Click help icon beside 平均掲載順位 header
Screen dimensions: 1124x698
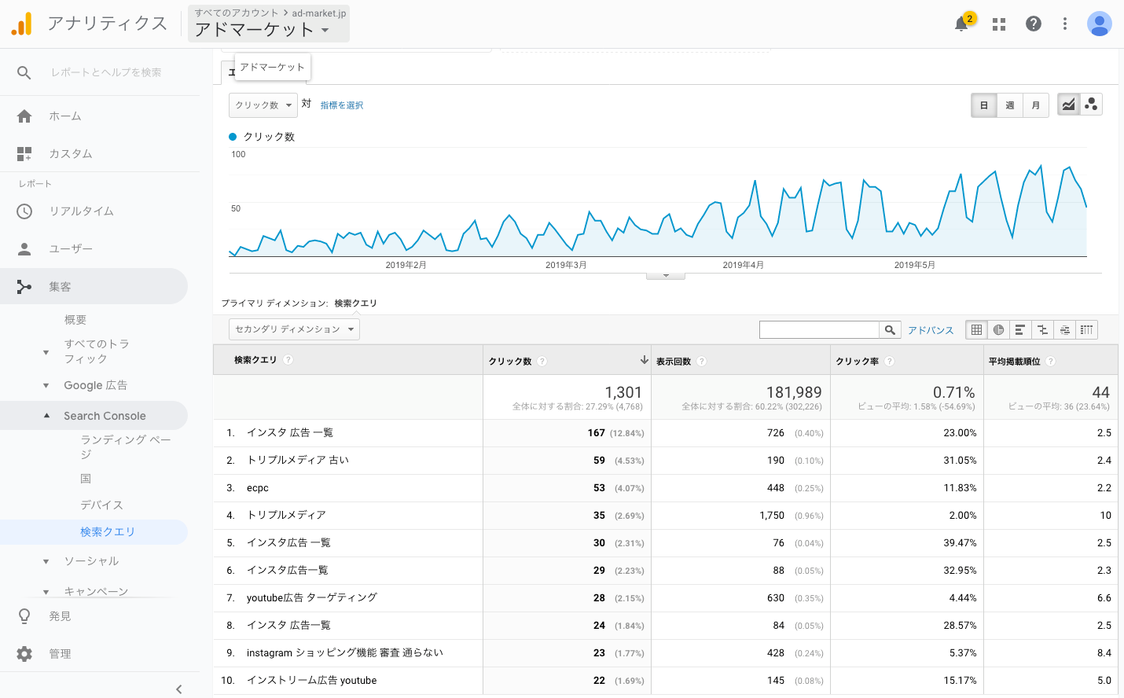click(1051, 362)
